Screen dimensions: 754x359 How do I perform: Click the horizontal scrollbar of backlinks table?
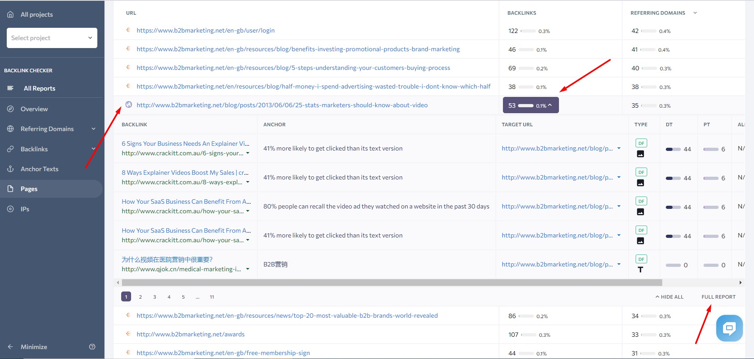392,283
